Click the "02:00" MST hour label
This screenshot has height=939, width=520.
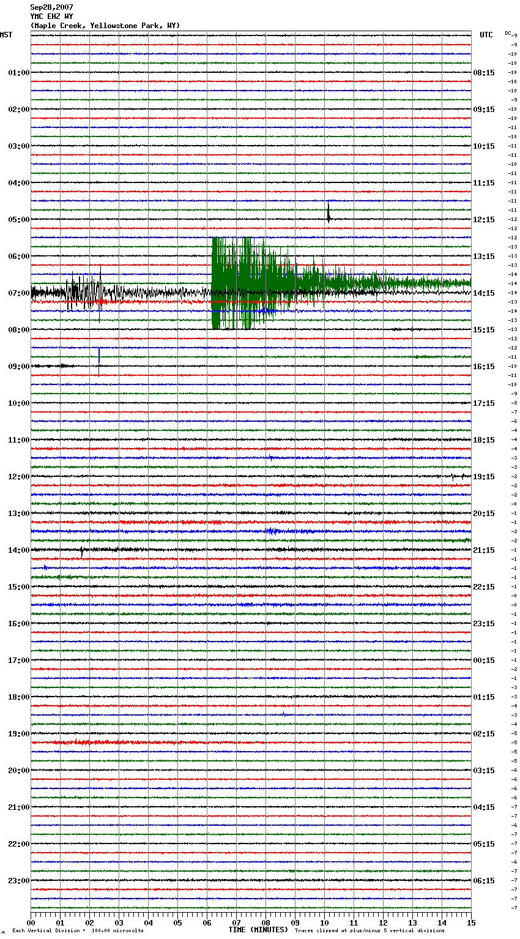click(x=19, y=110)
